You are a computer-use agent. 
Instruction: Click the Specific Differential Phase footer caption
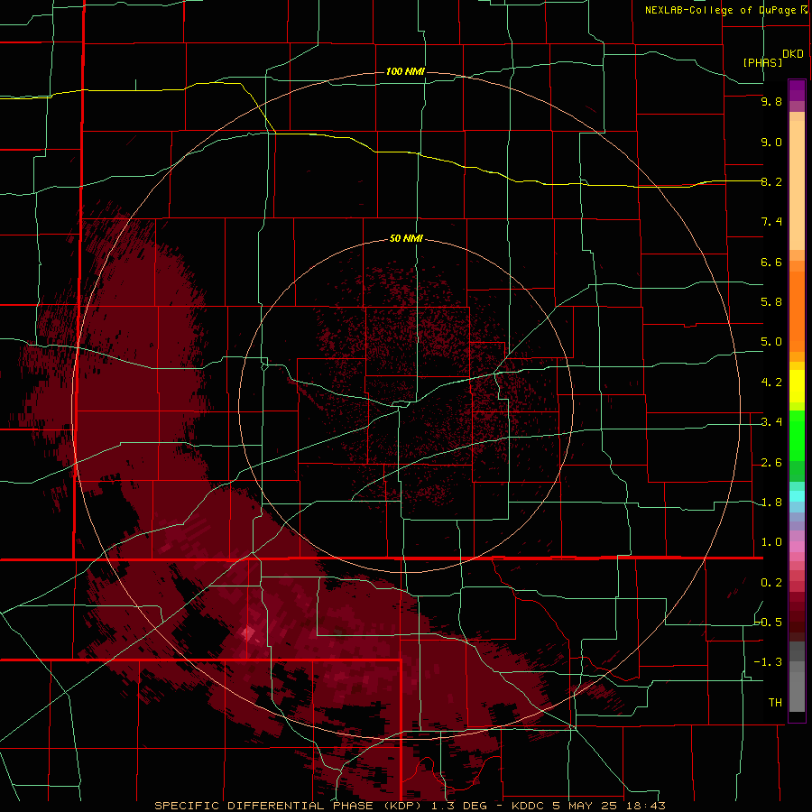[x=410, y=806]
